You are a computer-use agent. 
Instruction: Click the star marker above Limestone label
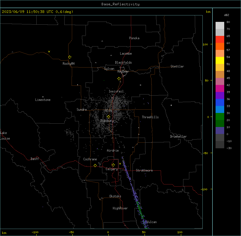point(43,97)
